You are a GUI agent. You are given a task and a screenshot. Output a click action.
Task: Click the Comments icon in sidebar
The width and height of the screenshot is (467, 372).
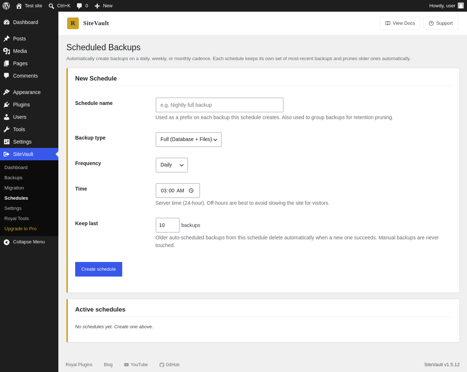point(7,76)
